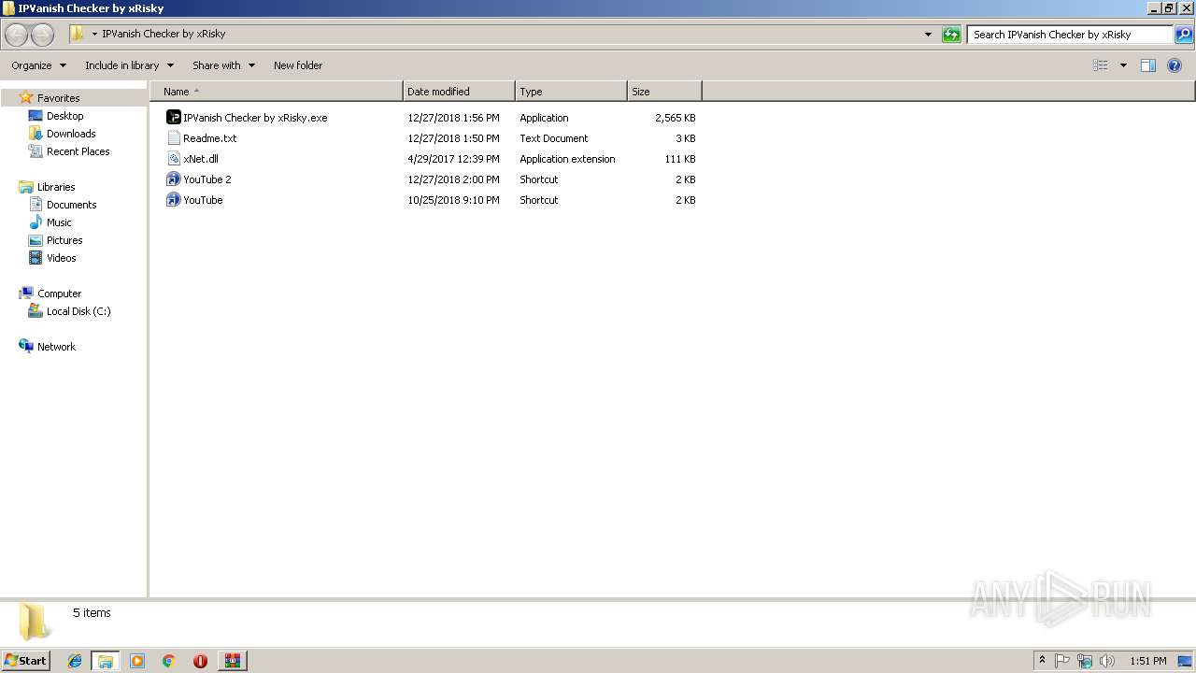Viewport: 1196px width, 673px height.
Task: Click the Text Document type cell
Action: pos(553,138)
